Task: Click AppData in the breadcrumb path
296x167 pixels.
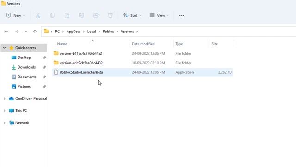Action: click(x=74, y=32)
